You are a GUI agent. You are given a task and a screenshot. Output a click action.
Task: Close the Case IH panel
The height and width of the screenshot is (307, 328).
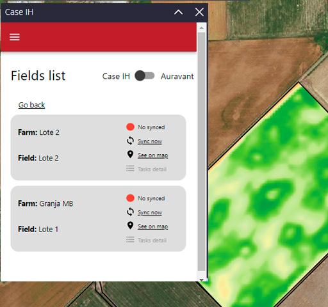coord(199,12)
